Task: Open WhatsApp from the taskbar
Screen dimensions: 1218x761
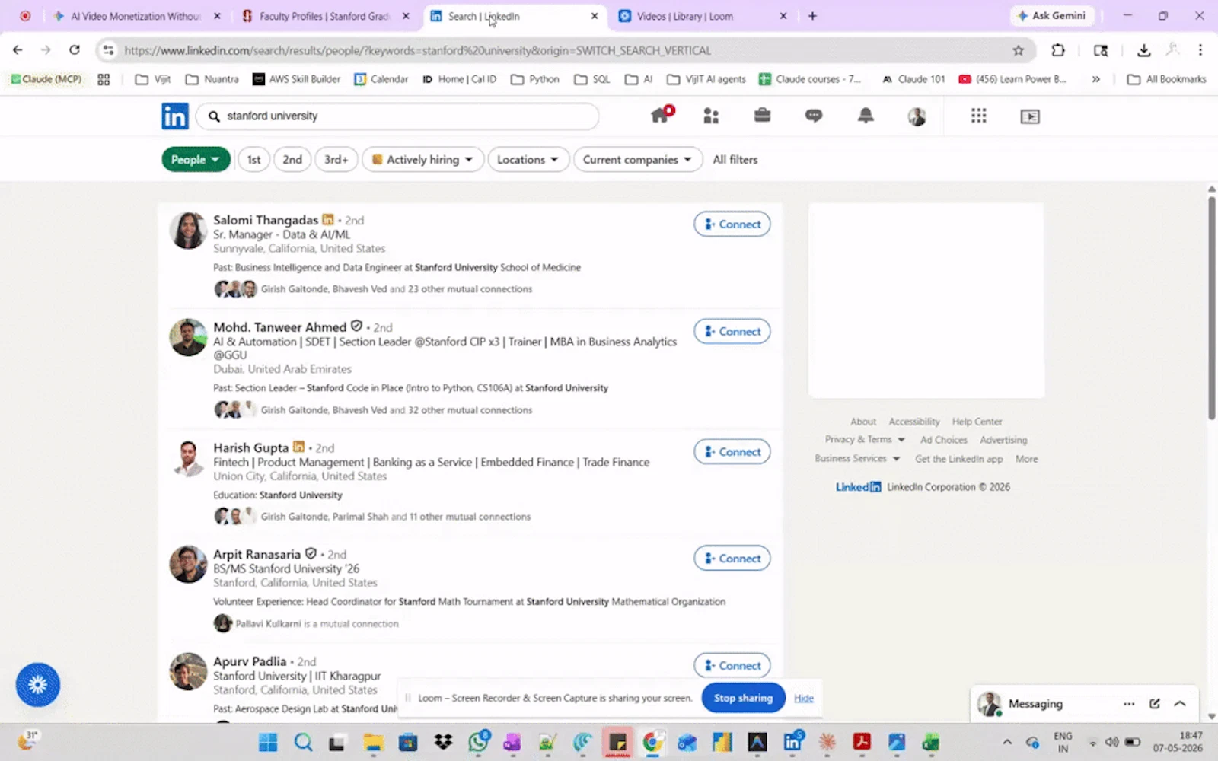Action: pyautogui.click(x=479, y=741)
